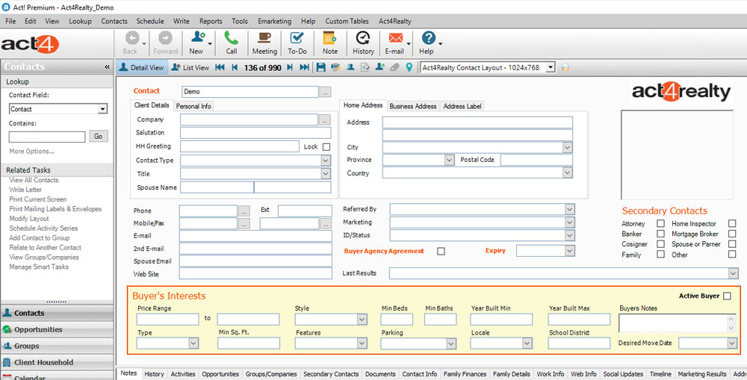Switch to List View
This screenshot has width=747, height=380.
click(190, 68)
